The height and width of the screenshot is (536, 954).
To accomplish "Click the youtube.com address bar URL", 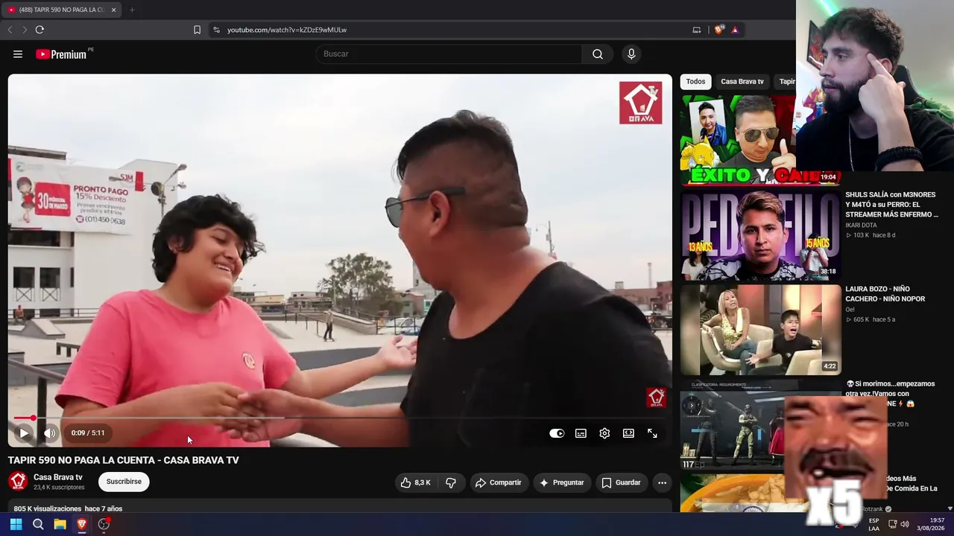I will pos(287,30).
